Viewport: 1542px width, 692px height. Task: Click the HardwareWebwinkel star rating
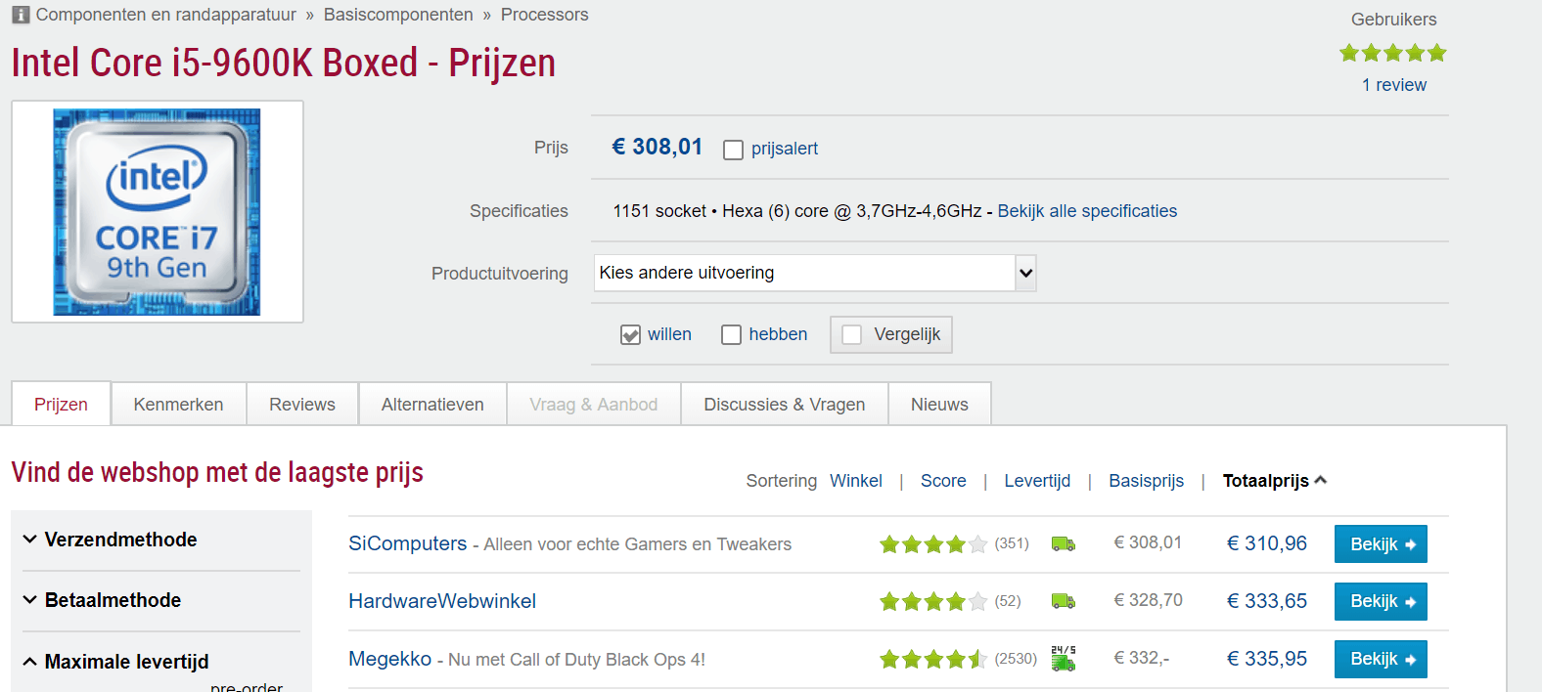[933, 602]
